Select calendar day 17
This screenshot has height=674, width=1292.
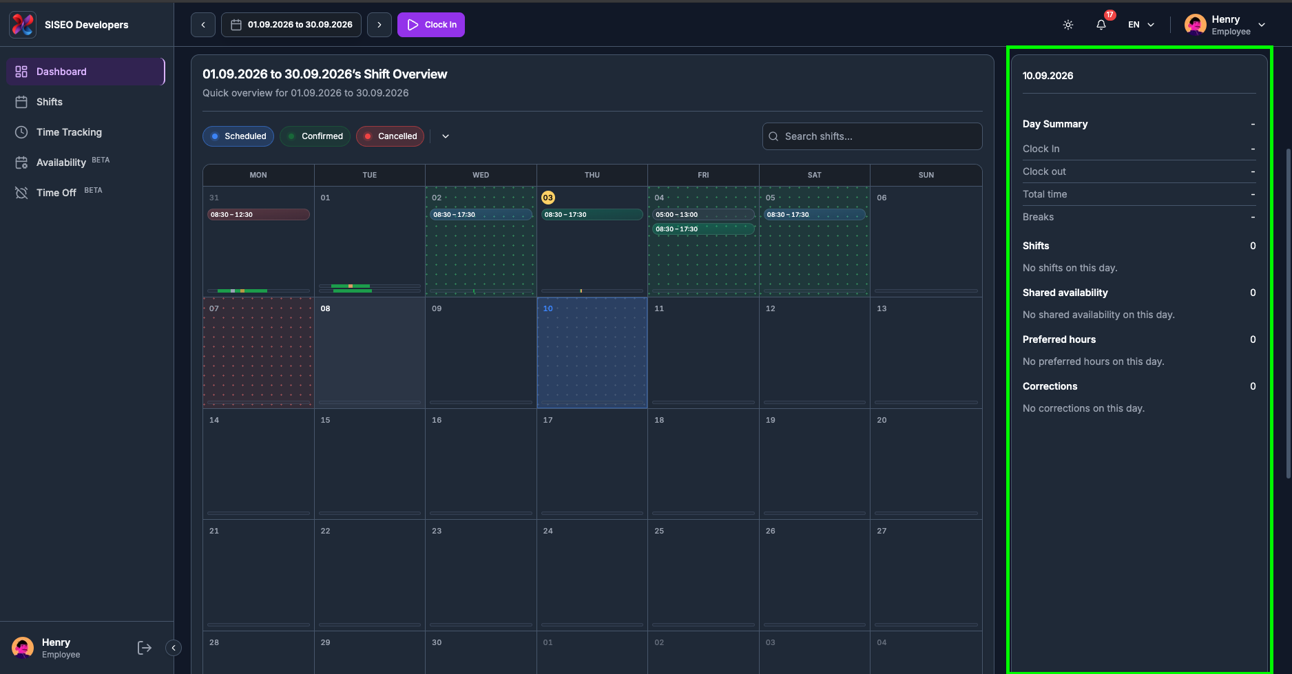(x=592, y=464)
